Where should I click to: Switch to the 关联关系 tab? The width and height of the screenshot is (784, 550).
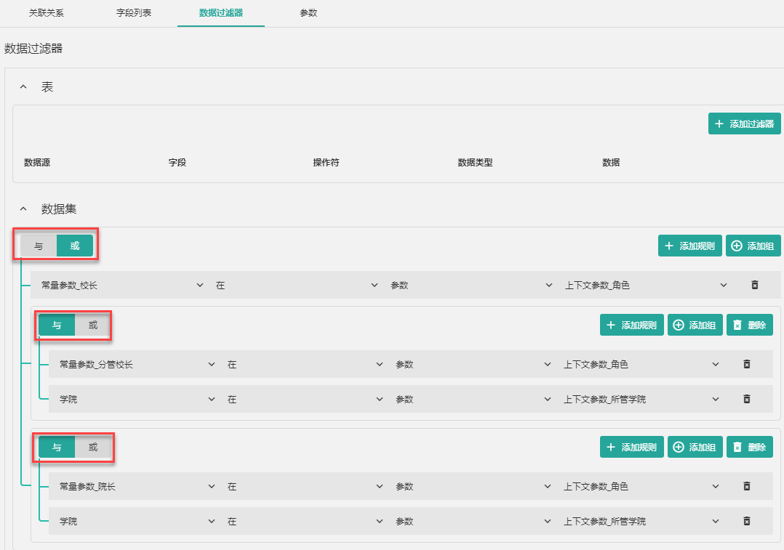point(47,13)
